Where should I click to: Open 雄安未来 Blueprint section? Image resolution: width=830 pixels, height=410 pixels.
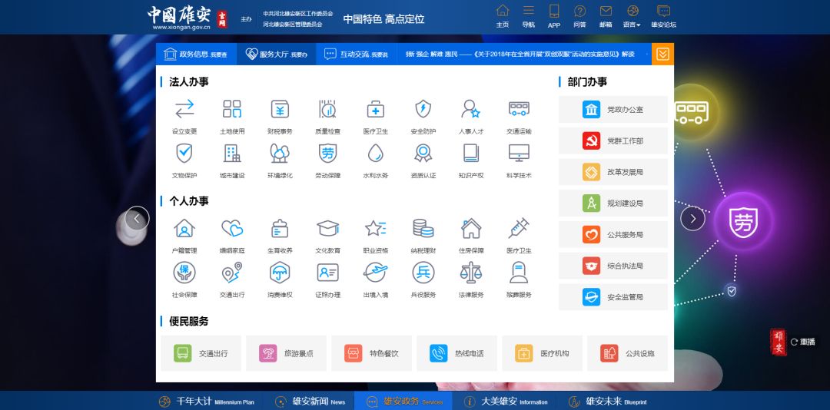[607, 401]
